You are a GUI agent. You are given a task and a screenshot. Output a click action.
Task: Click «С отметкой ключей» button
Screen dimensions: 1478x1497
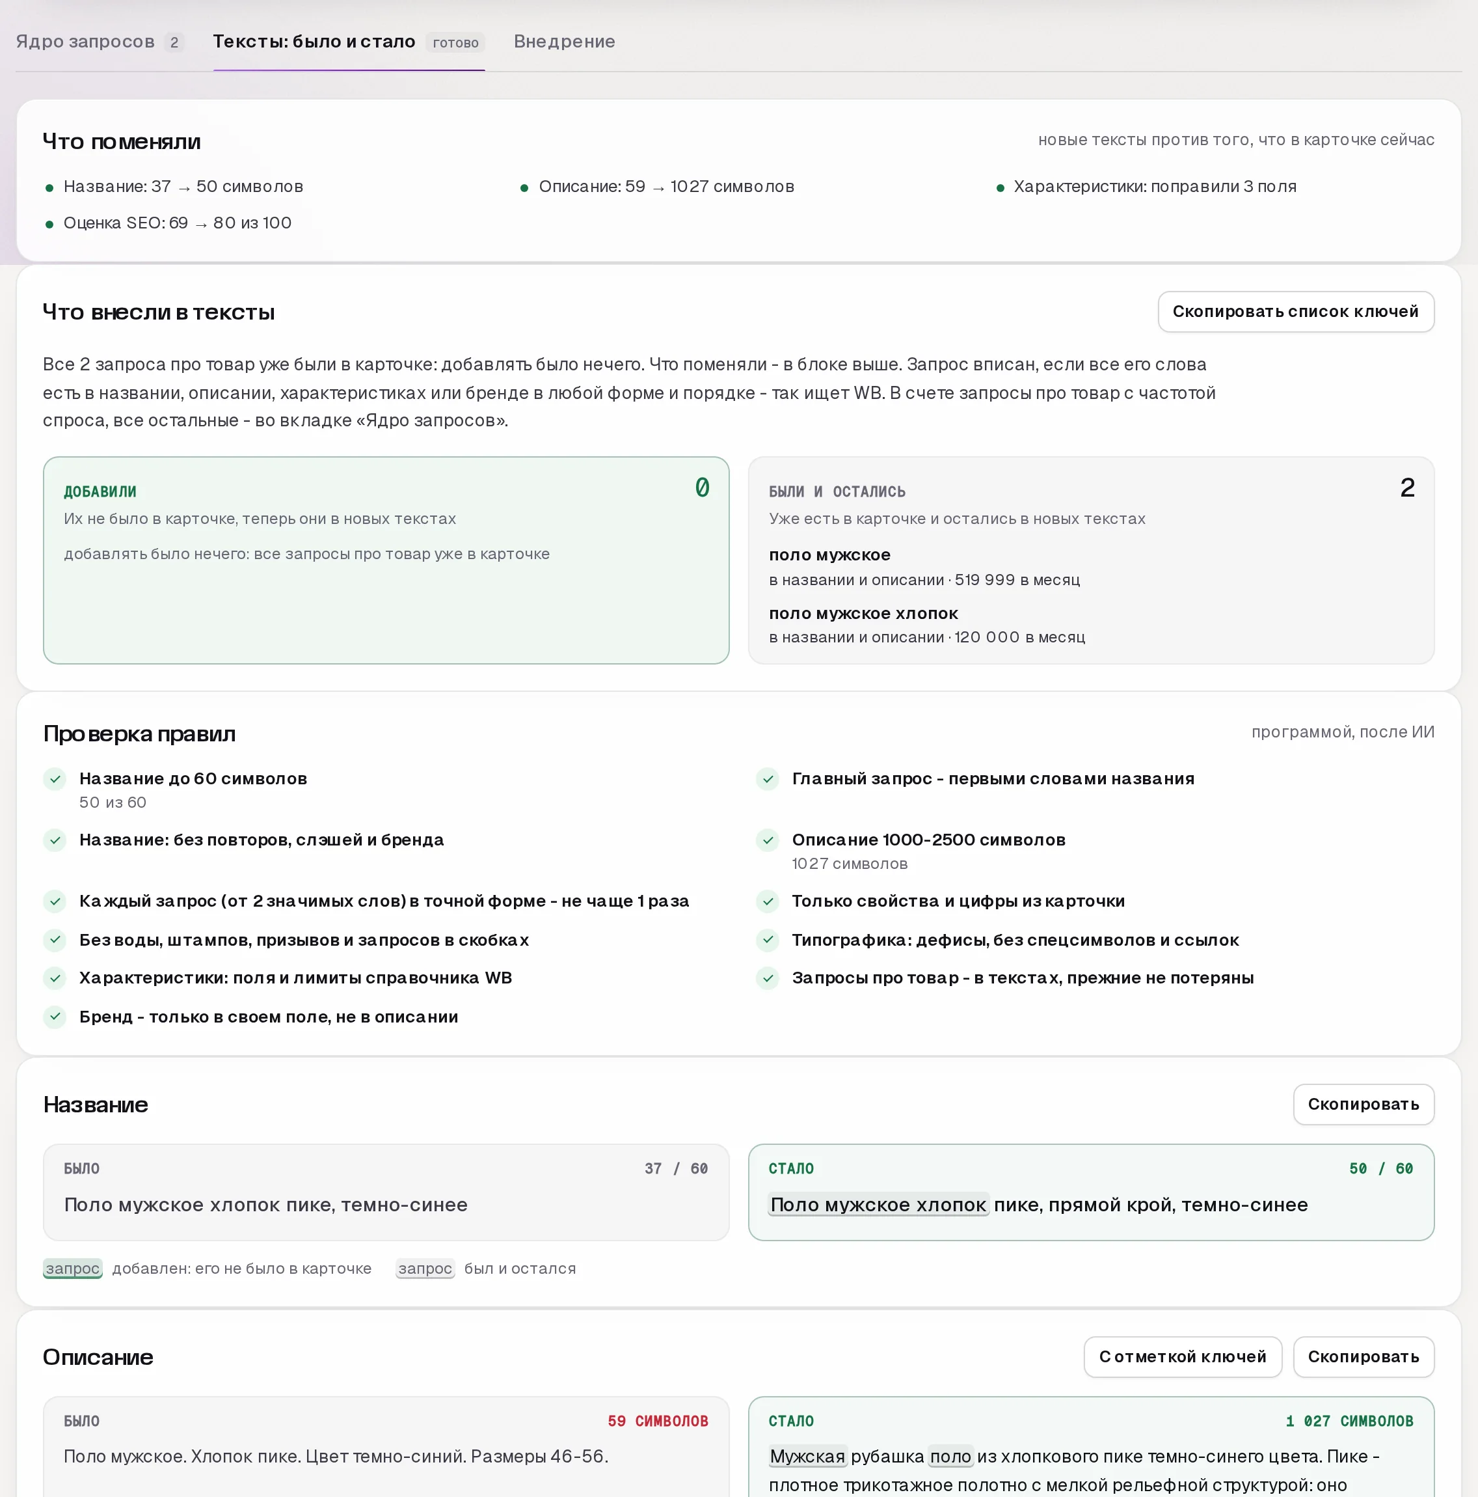click(1182, 1357)
